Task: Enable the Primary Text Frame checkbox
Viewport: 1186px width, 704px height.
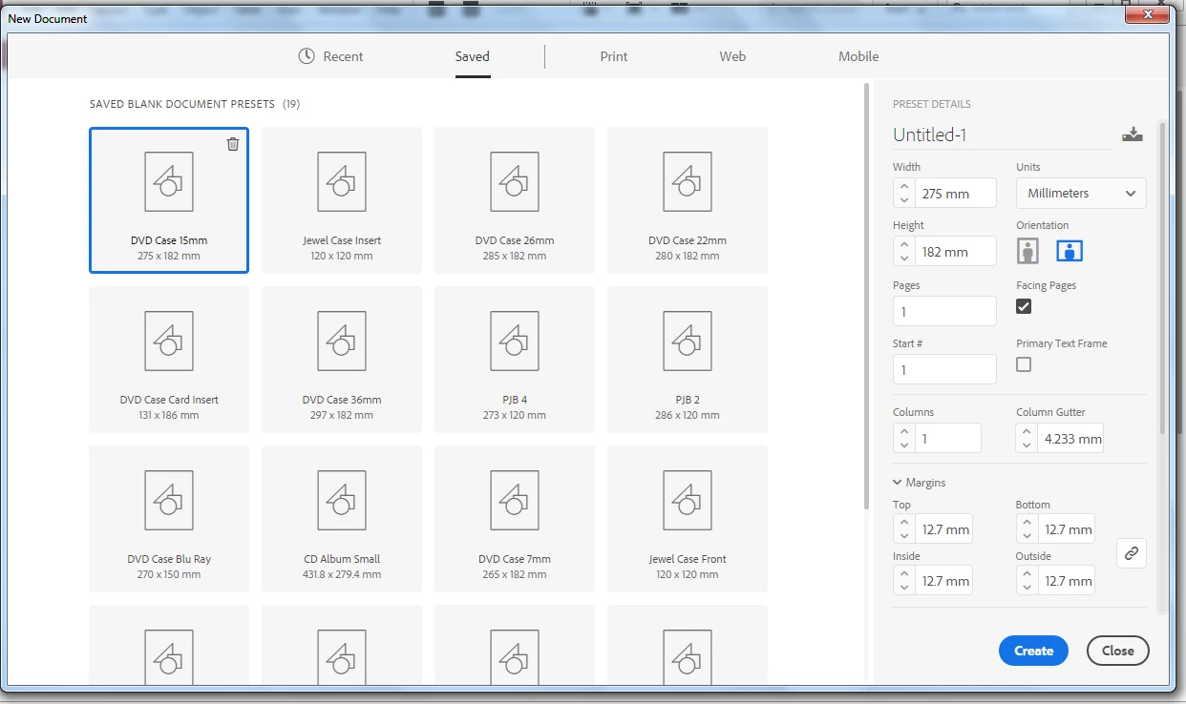Action: 1024,364
